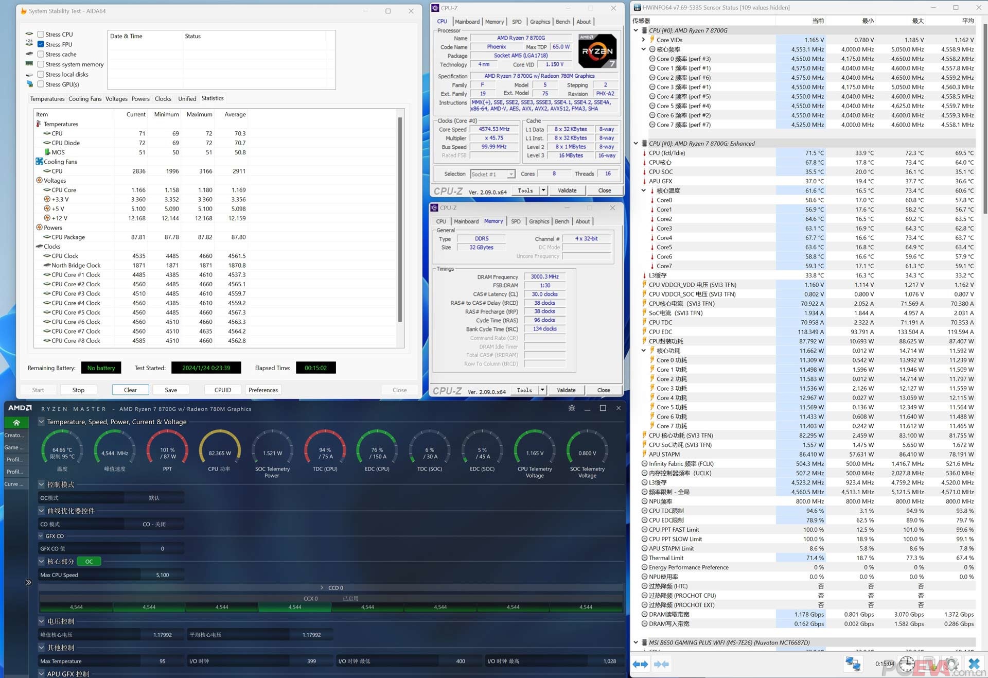Image resolution: width=988 pixels, height=678 pixels.
Task: Switch to the Temperatures tab in AIDA64
Action: tap(47, 98)
